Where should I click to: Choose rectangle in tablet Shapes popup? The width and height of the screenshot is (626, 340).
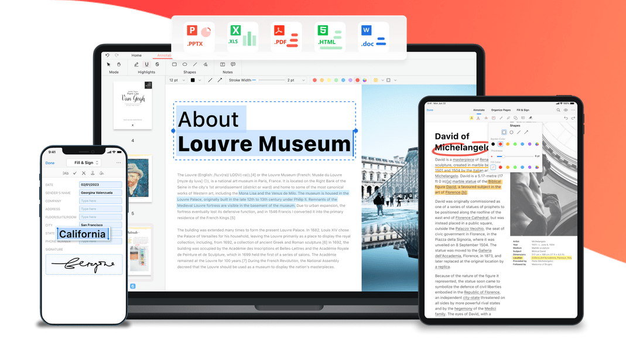point(504,132)
